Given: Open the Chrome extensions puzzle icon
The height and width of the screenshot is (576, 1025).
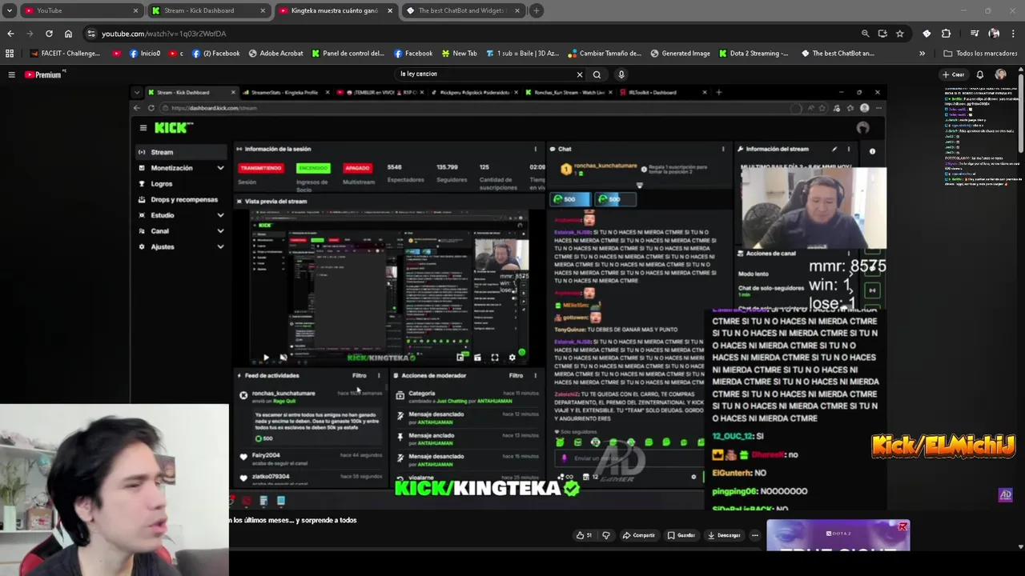Looking at the screenshot, I should click(946, 34).
